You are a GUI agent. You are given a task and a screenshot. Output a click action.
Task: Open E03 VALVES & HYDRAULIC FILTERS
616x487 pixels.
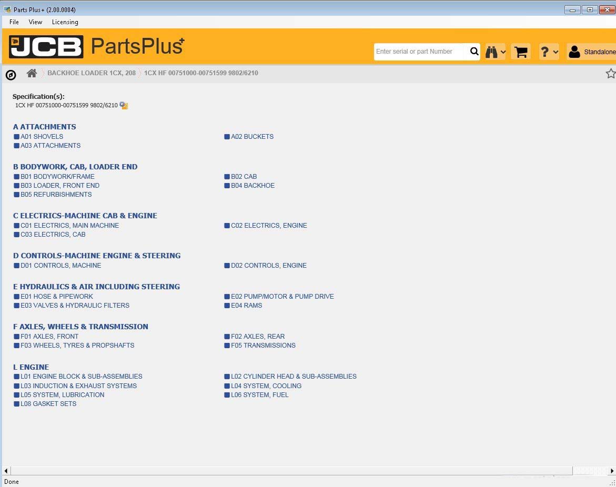tap(75, 306)
